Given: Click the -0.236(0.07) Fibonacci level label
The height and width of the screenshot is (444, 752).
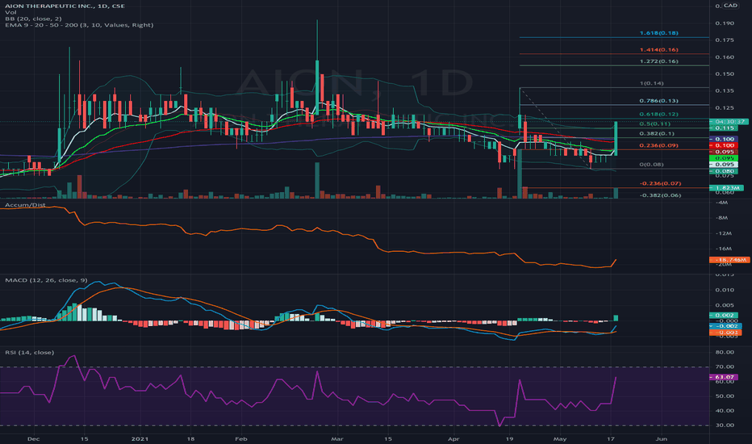Looking at the screenshot, I should 660,183.
